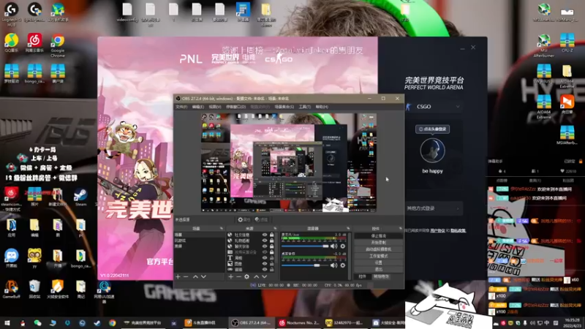Open the 视图(V) menu in OBS

click(215, 107)
